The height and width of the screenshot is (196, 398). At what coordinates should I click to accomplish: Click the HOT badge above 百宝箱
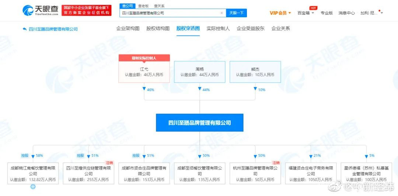pyautogui.click(x=313, y=8)
